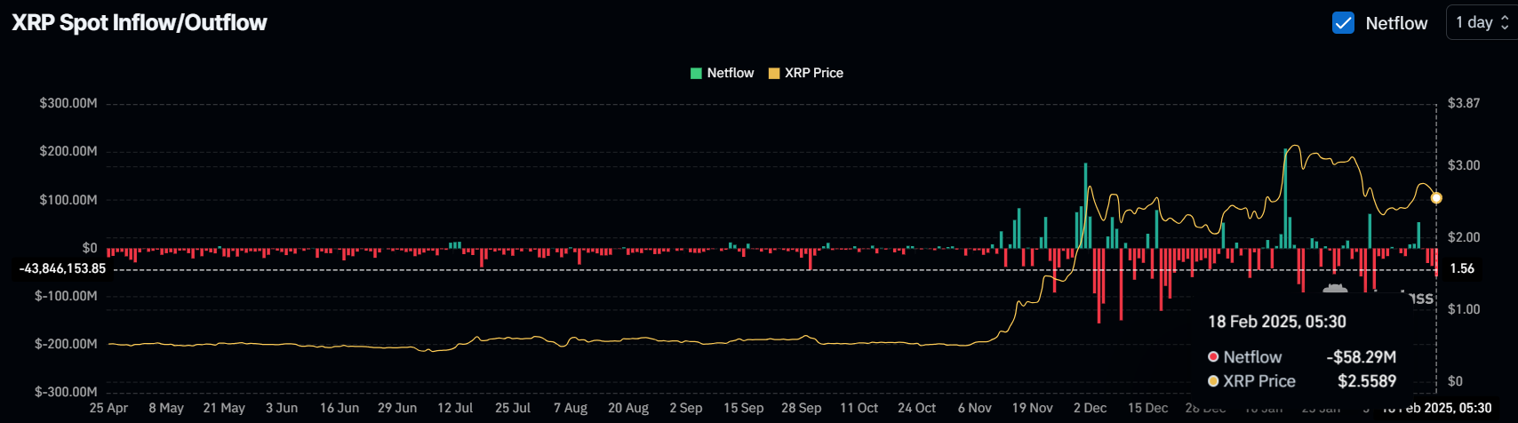Uncheck the Netflow checkbox
1518x423 pixels.
[x=1343, y=23]
